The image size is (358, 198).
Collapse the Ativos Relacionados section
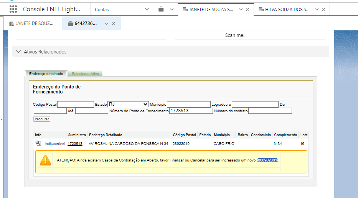point(18,52)
